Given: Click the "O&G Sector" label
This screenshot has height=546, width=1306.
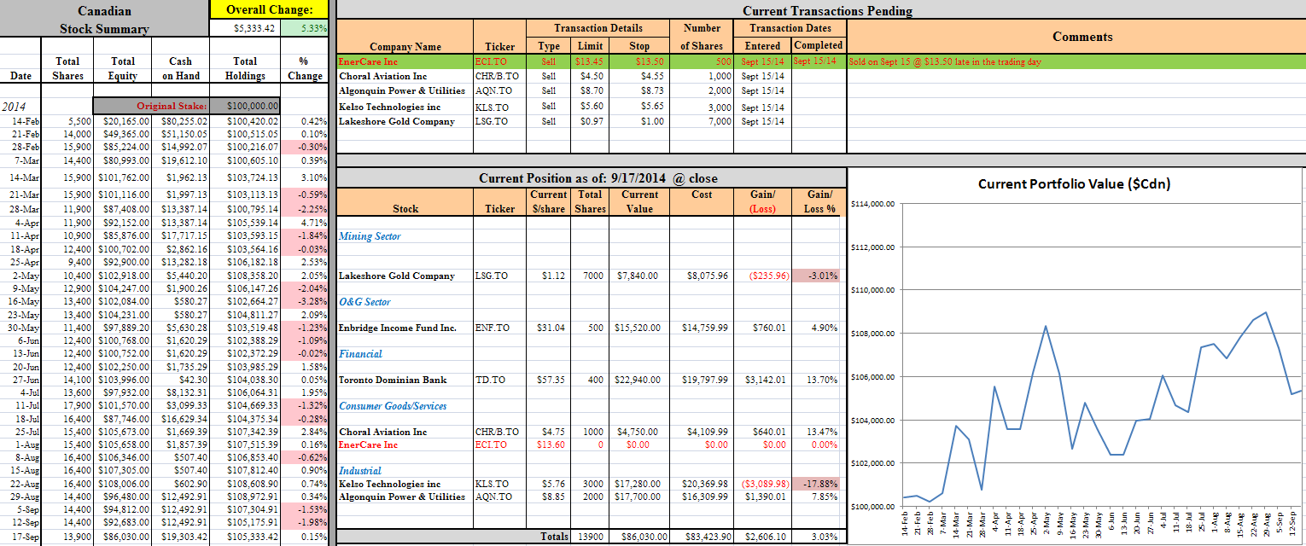Looking at the screenshot, I should point(364,302).
